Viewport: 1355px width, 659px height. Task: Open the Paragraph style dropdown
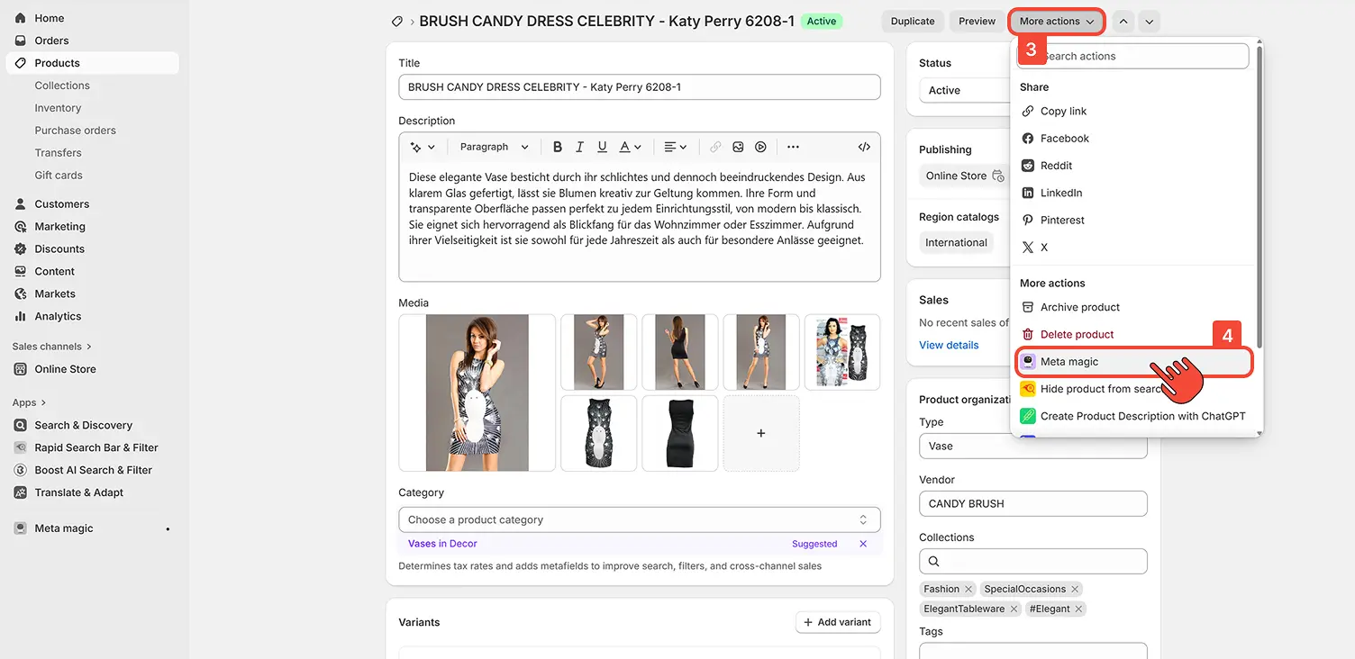tap(494, 147)
